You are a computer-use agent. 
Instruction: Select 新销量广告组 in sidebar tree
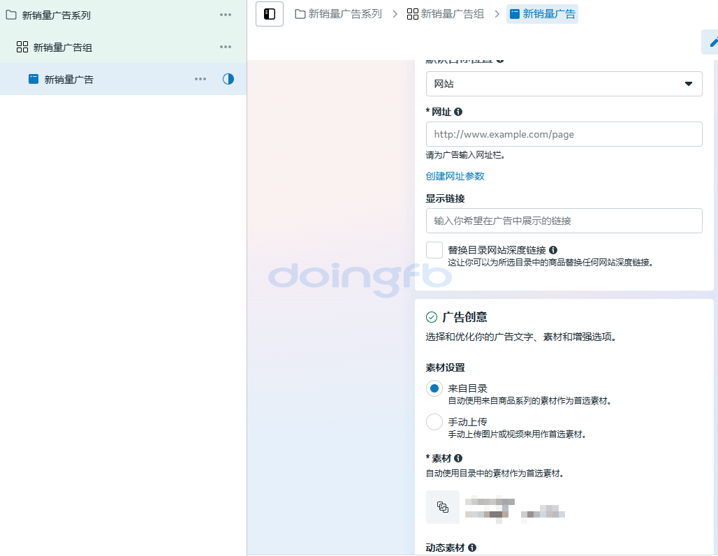pos(63,47)
